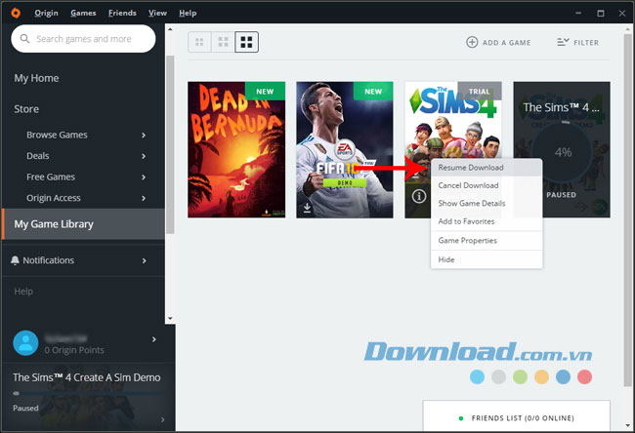Select Resume Download in context menu

[x=487, y=168]
